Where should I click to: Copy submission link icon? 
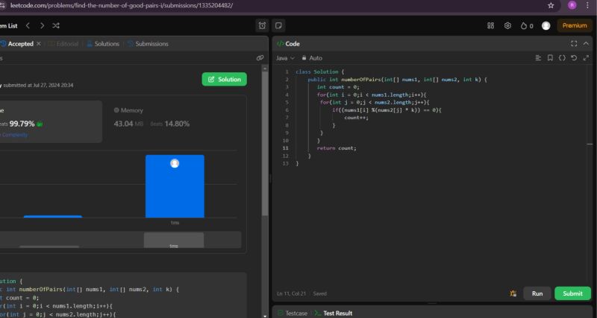point(260,58)
